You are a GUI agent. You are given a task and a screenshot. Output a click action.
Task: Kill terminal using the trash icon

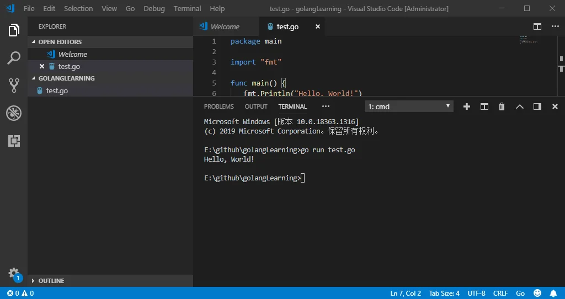[502, 106]
